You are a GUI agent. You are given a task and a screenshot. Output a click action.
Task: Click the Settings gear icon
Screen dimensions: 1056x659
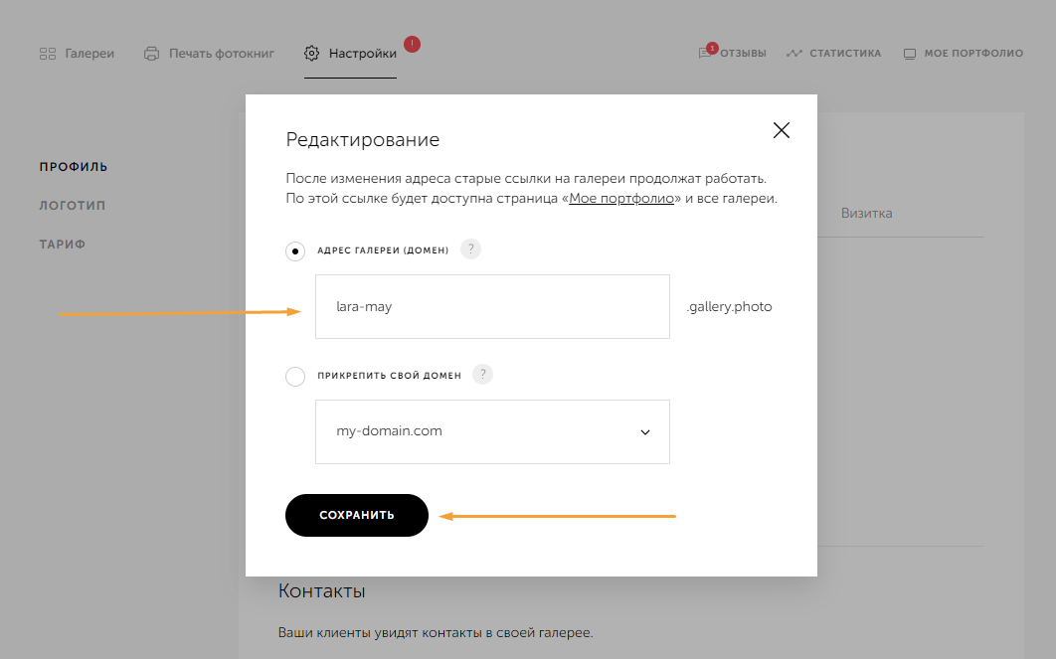click(x=312, y=54)
